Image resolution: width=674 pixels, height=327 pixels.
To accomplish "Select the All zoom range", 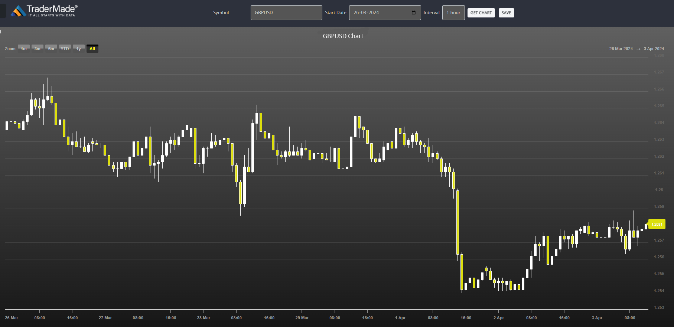I will coord(92,49).
